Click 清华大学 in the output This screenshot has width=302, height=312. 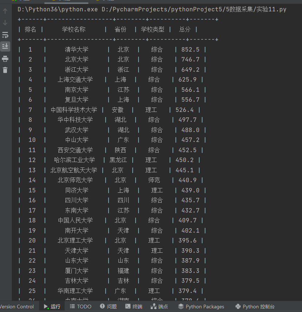click(x=76, y=49)
